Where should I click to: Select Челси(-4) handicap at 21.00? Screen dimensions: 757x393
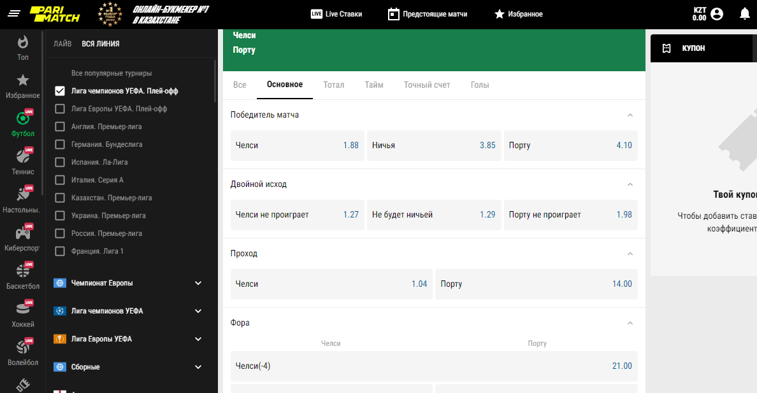click(x=434, y=366)
